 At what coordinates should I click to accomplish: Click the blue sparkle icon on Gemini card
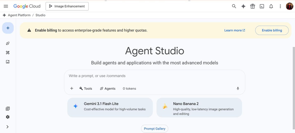click(75, 106)
